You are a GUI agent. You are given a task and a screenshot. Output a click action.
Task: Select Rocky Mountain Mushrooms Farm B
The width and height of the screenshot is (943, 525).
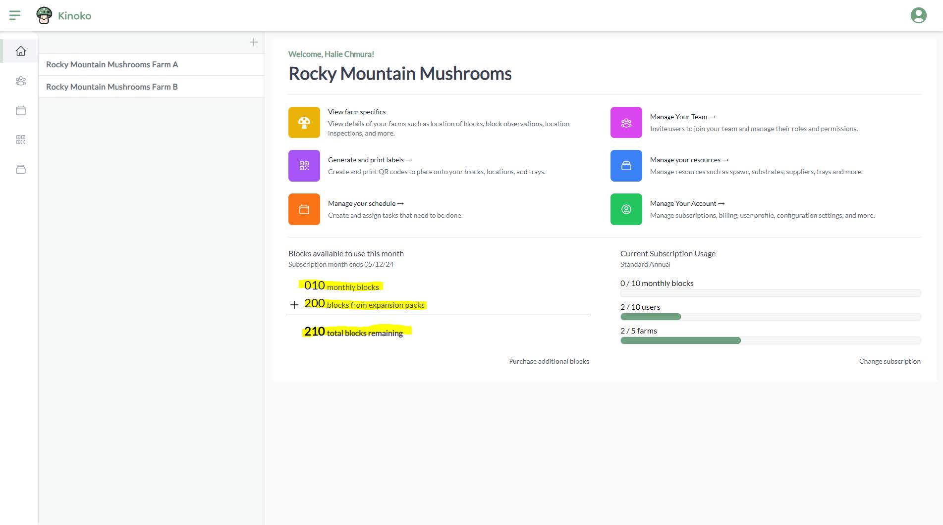[x=112, y=87]
